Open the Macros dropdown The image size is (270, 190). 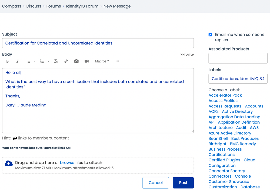[x=102, y=61]
